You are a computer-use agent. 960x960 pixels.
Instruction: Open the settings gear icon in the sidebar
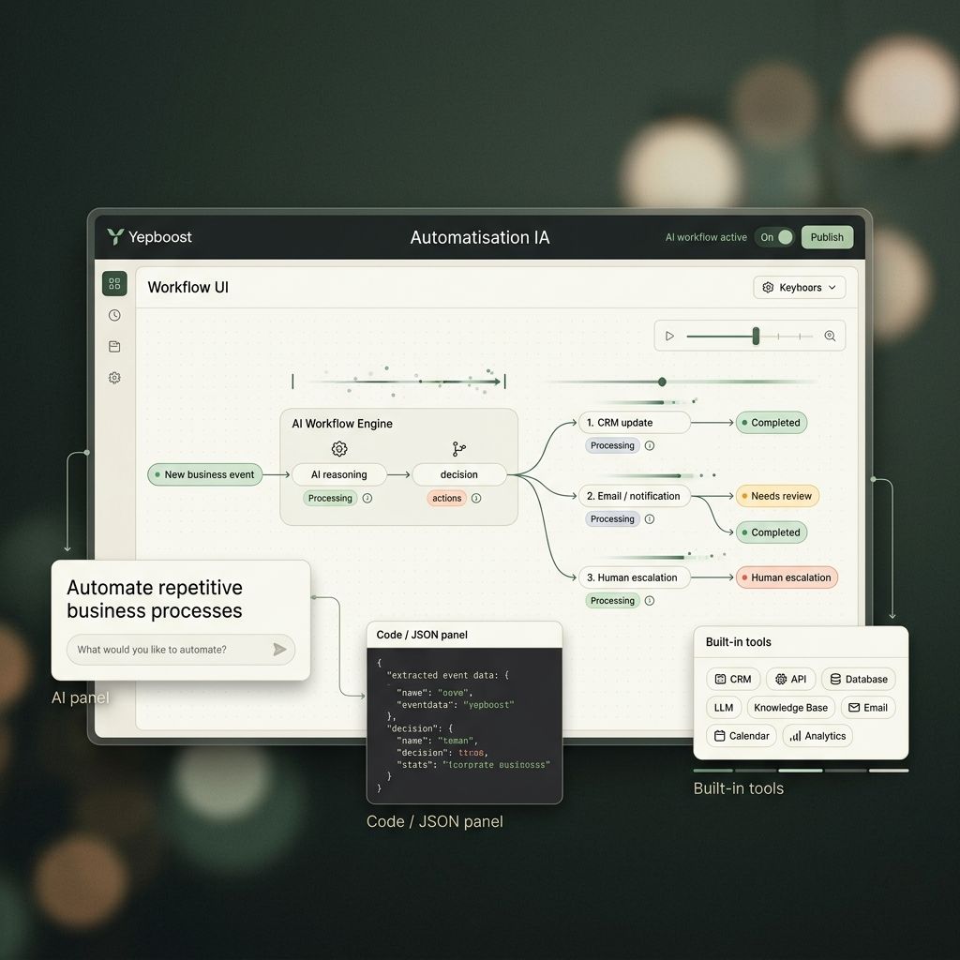coord(114,378)
